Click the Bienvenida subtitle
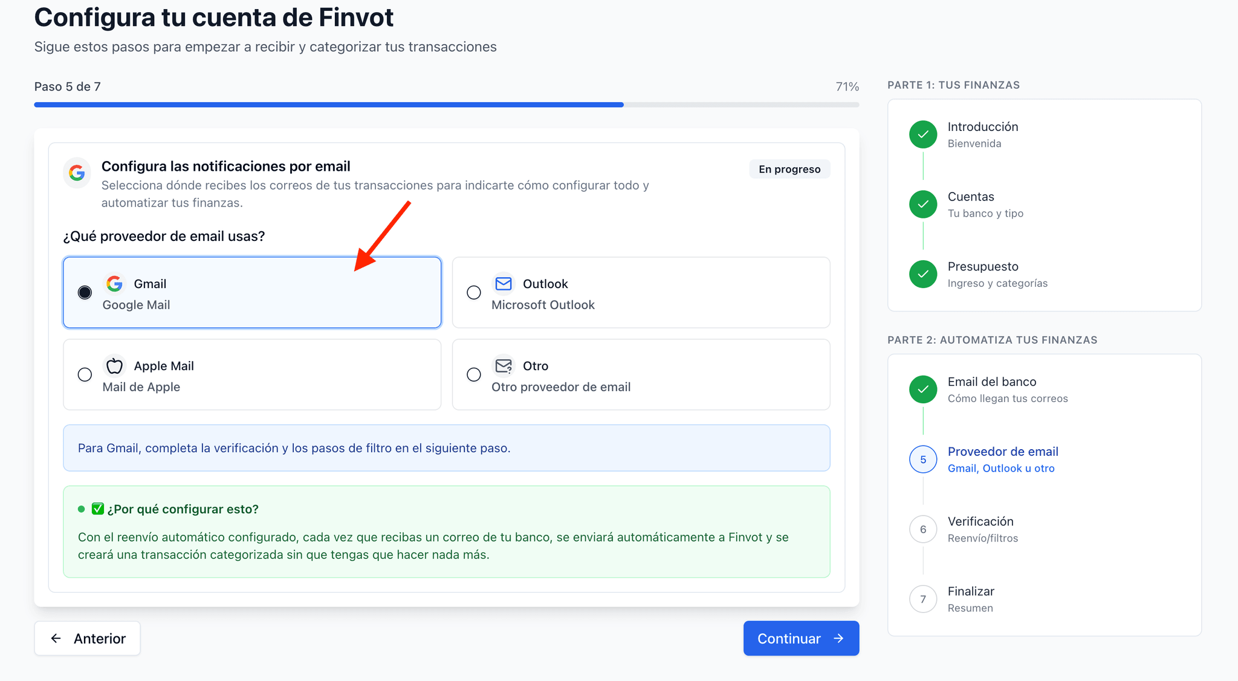 [974, 144]
